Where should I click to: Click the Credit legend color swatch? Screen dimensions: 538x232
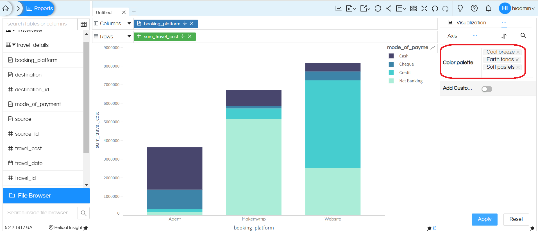(x=391, y=73)
